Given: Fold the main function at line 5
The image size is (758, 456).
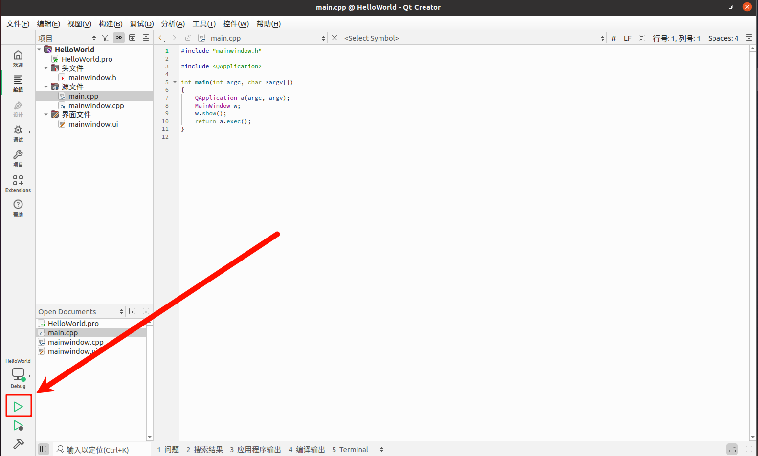Looking at the screenshot, I should coord(175,82).
